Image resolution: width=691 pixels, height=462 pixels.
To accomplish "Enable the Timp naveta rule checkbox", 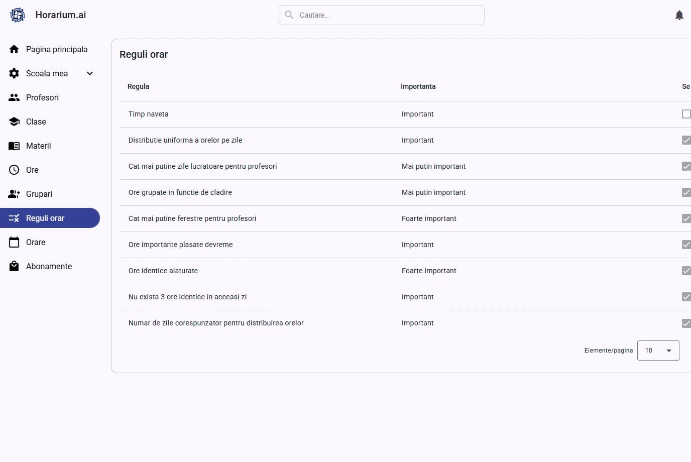I will coord(686,114).
